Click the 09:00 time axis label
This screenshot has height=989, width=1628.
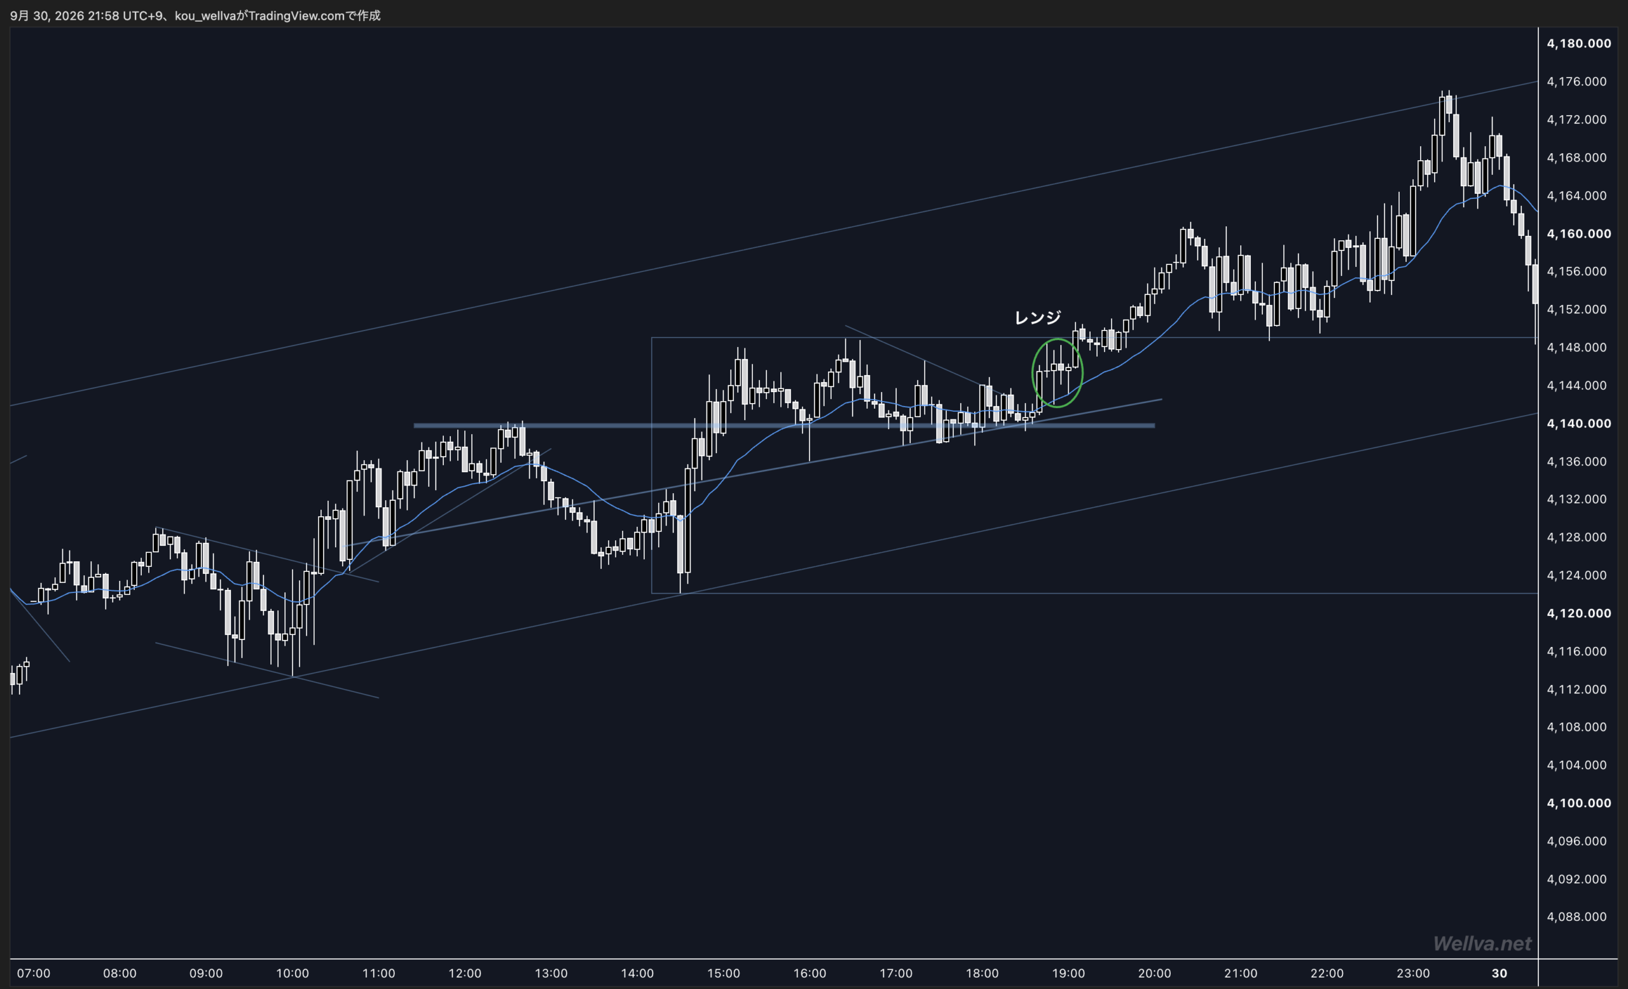[x=206, y=973]
